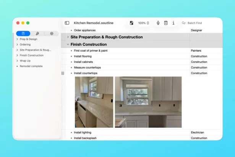The width and height of the screenshot is (235, 157).
Task: Start audio recording with microphone icon
Action: click(158, 23)
